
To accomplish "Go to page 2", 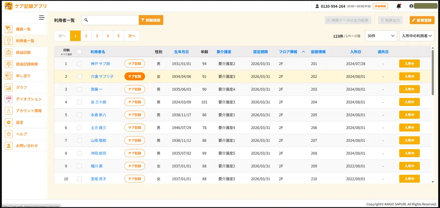I will click(86, 36).
